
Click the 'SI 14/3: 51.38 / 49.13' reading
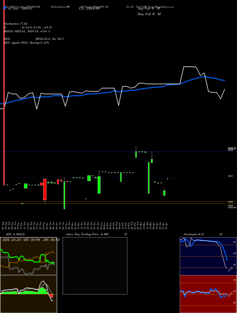pos(37,28)
